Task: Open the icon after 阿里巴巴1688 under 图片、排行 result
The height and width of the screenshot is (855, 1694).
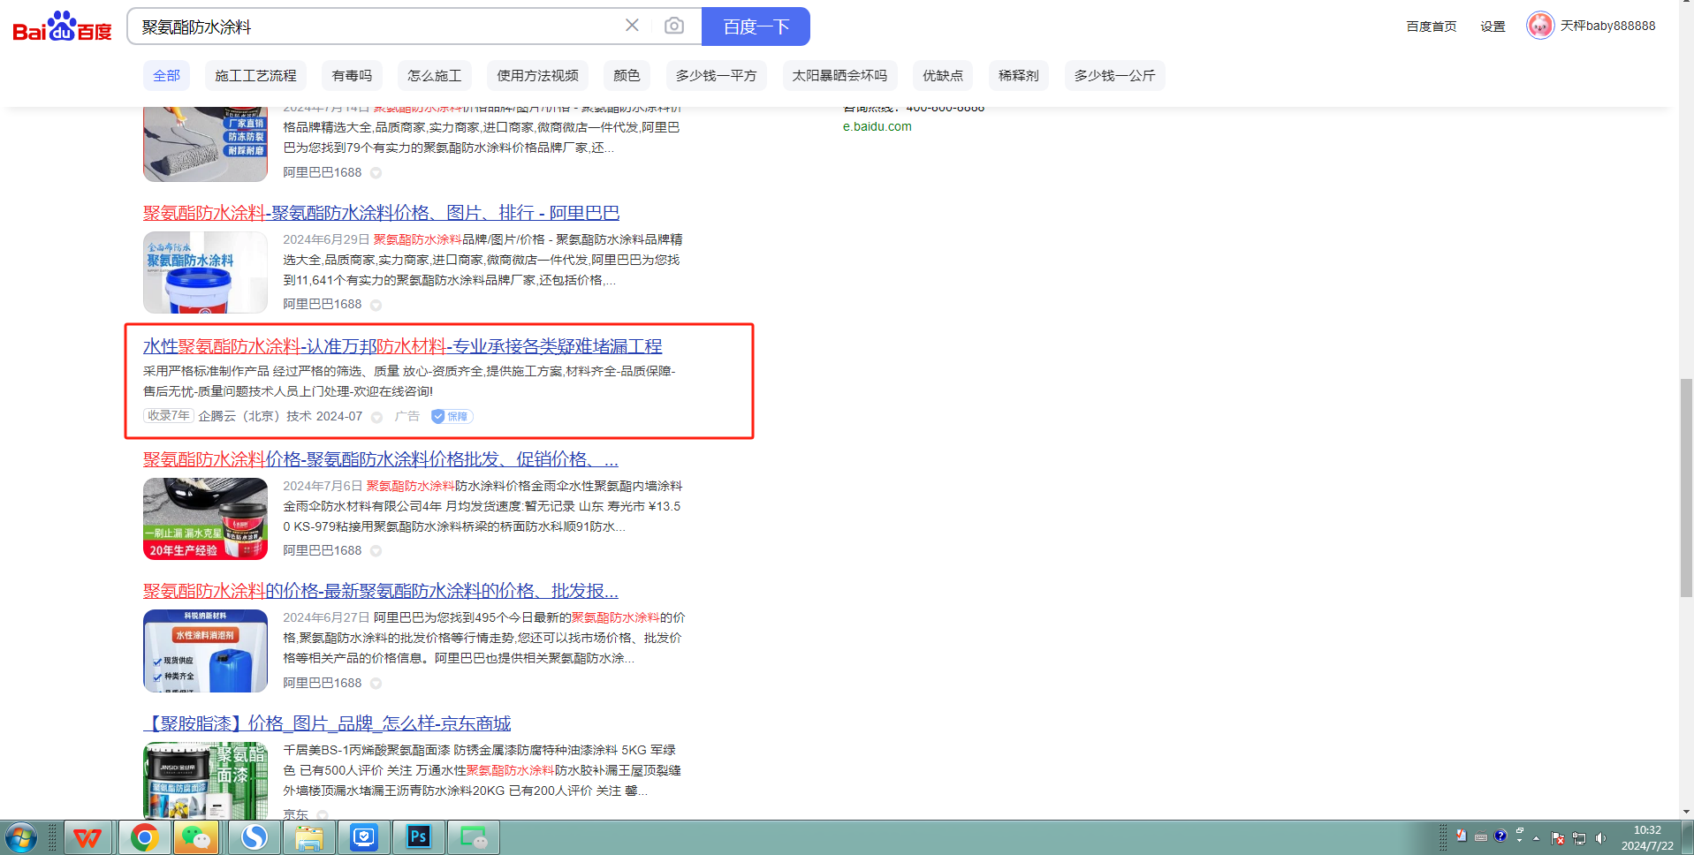Action: pos(376,305)
